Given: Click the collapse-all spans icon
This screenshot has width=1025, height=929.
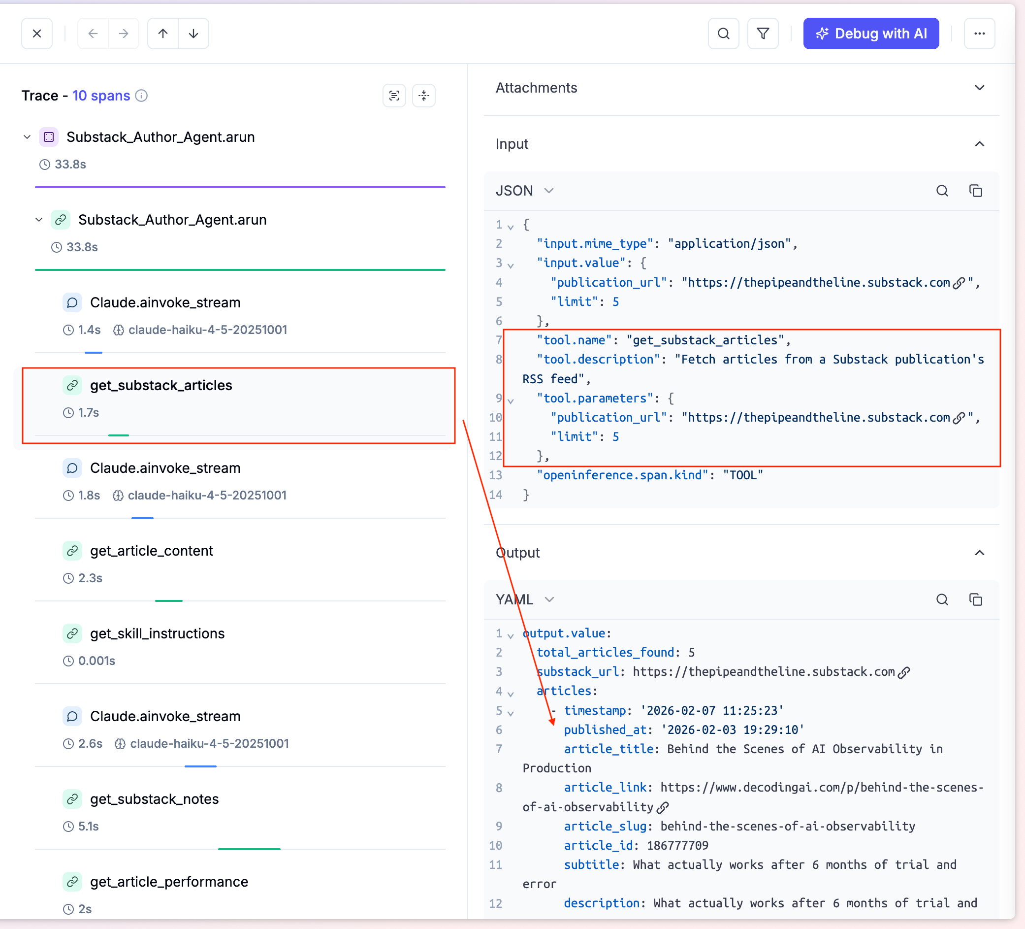Looking at the screenshot, I should (423, 96).
